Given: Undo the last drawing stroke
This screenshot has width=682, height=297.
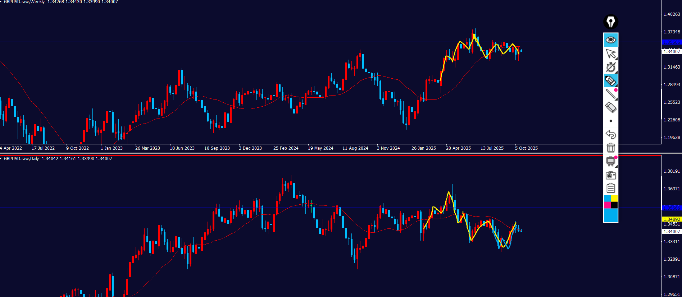Looking at the screenshot, I should coord(610,134).
